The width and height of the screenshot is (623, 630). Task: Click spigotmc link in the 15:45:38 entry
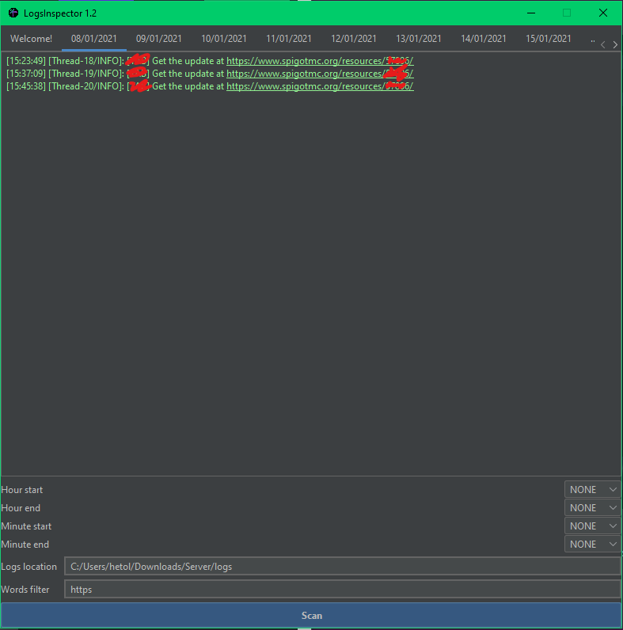[319, 86]
